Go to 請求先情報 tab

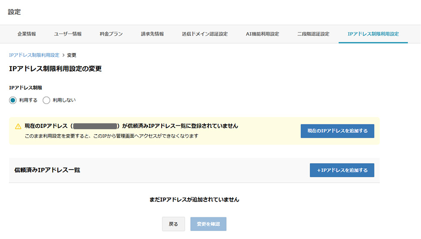[152, 34]
